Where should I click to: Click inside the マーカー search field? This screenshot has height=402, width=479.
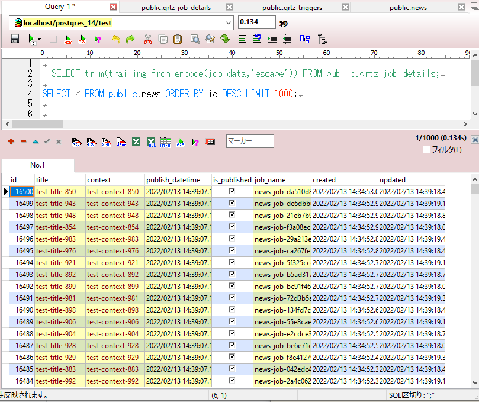249,141
